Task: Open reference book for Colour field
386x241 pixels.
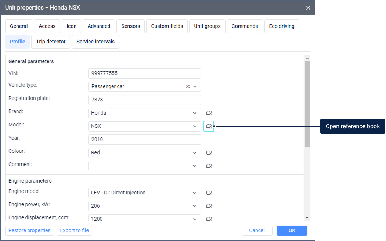Action: tap(209, 153)
